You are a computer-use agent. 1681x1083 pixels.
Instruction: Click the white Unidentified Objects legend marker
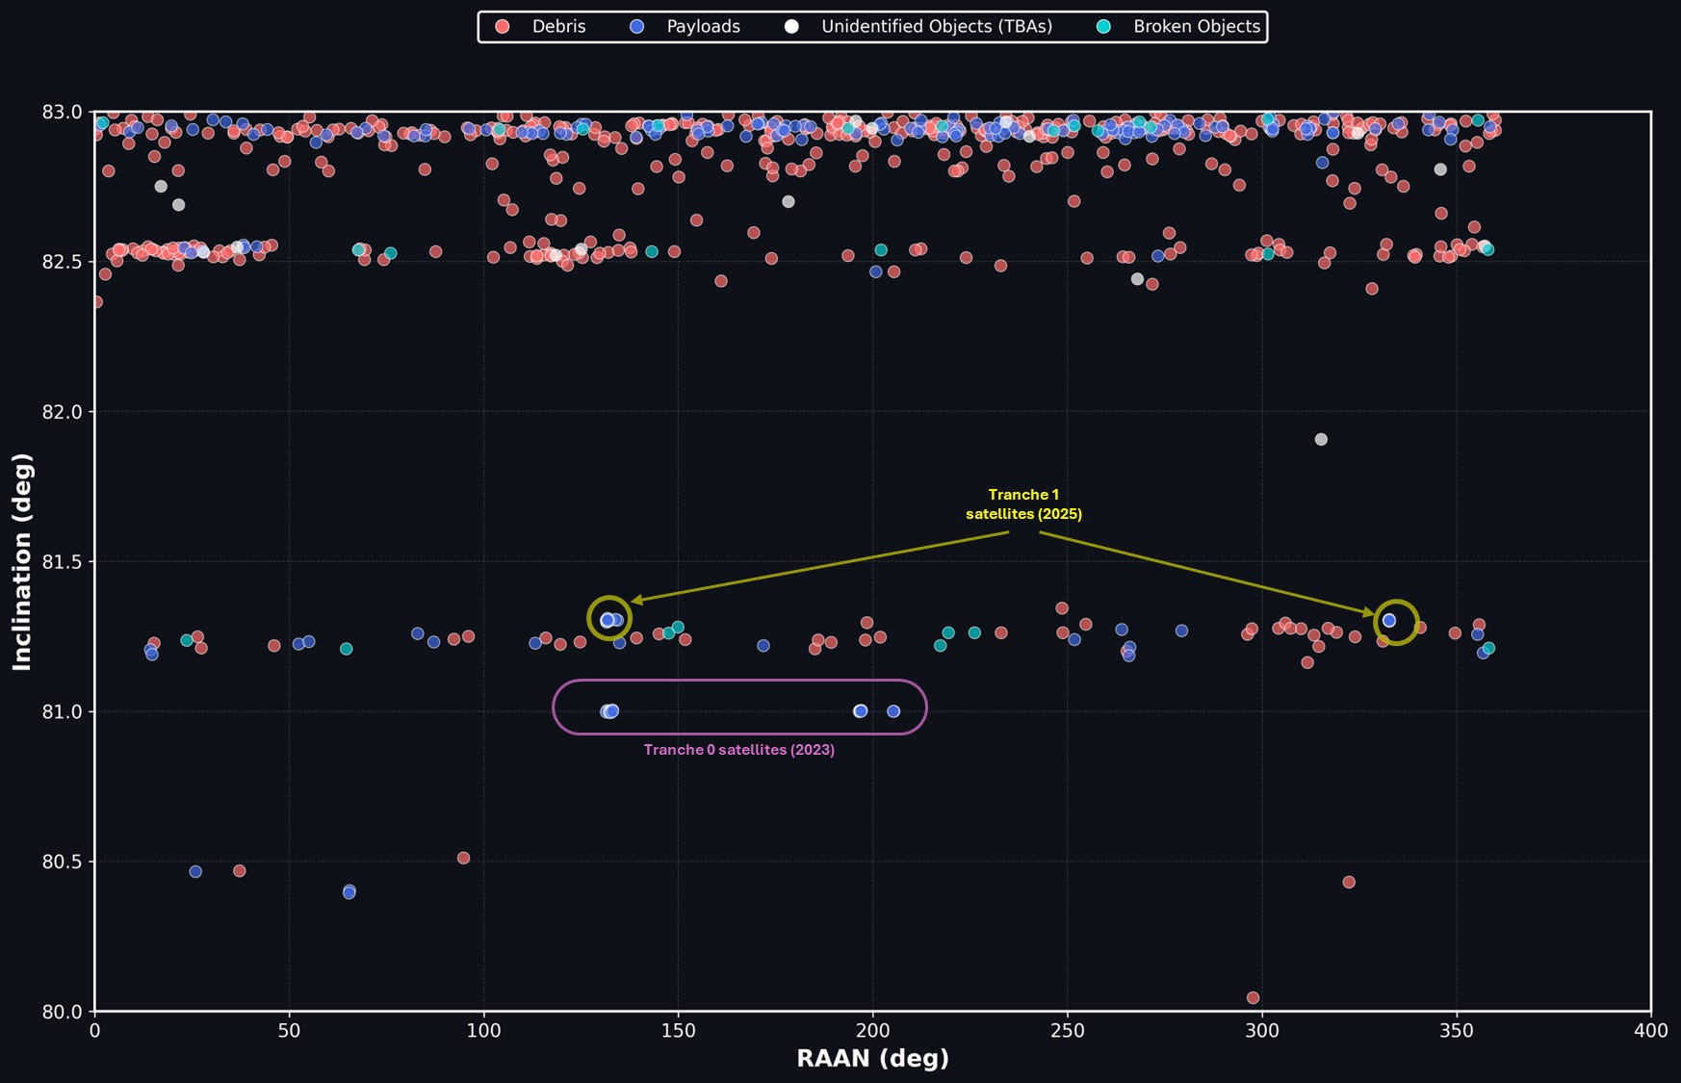[x=791, y=27]
